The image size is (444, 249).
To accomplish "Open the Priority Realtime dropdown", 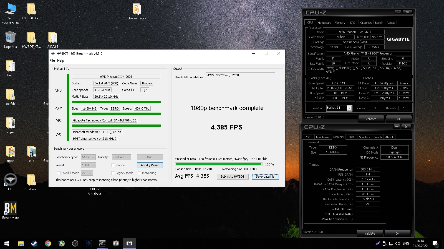I will pyautogui.click(x=121, y=157).
